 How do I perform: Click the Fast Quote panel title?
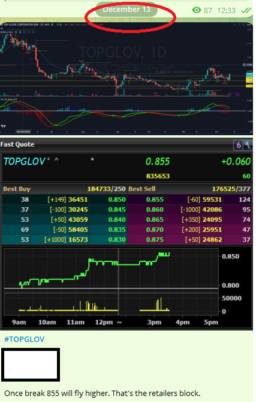coord(17,144)
